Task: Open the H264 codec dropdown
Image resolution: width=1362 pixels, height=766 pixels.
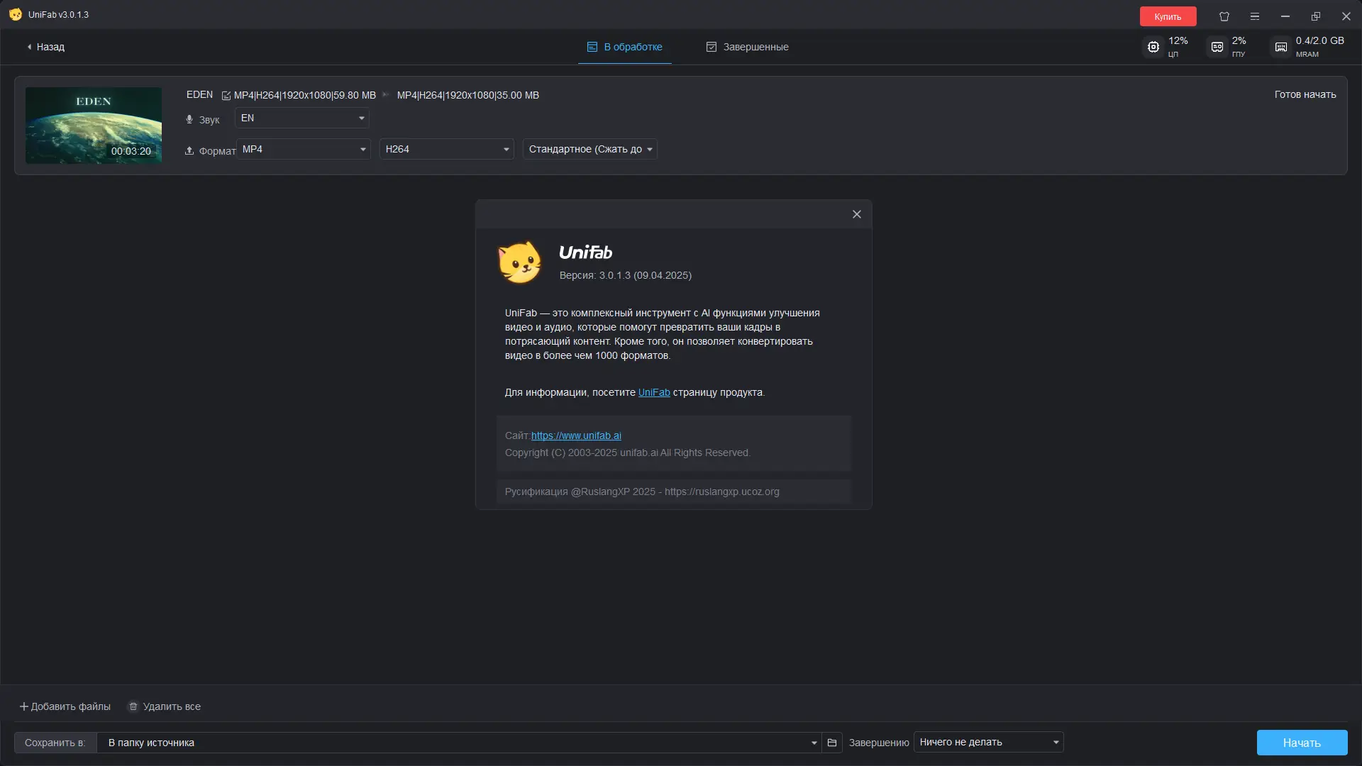Action: (x=447, y=150)
